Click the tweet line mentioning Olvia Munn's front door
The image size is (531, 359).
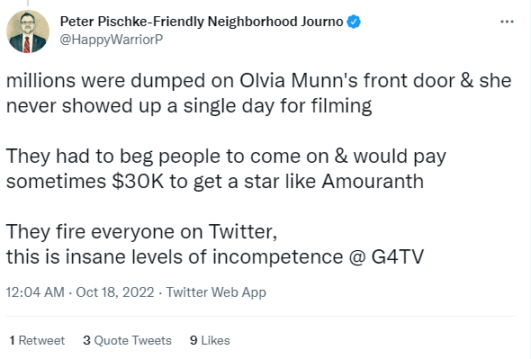(258, 81)
